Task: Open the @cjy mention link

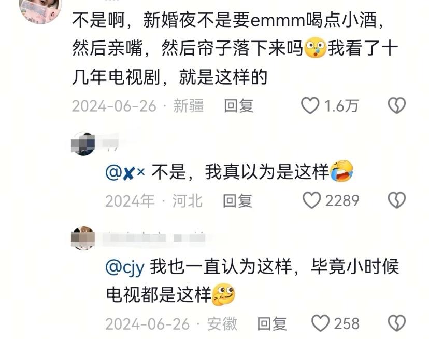Action: (125, 267)
